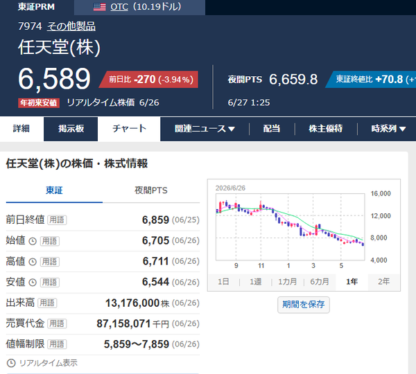Open the 用語 glossary badge for 出来高
Viewport: 416px width, 374px height.
click(47, 303)
